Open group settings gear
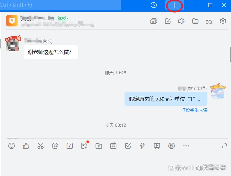 click(x=223, y=21)
